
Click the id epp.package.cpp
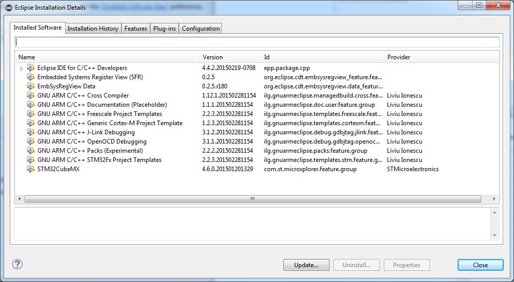(x=287, y=68)
